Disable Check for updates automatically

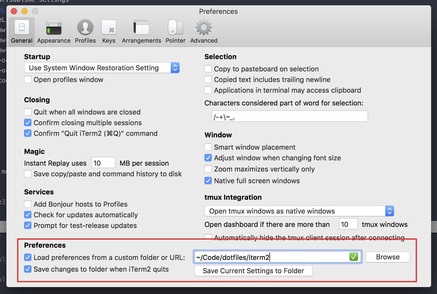pos(28,215)
